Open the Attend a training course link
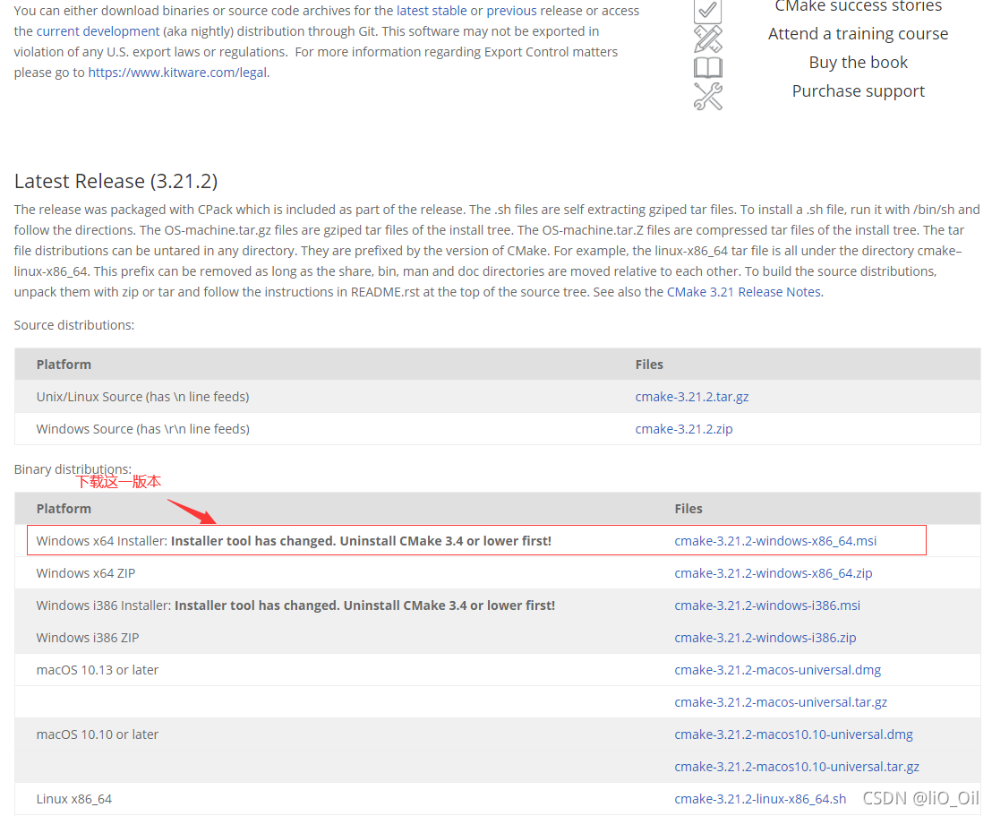Viewport: 992px width, 816px height. (x=858, y=33)
